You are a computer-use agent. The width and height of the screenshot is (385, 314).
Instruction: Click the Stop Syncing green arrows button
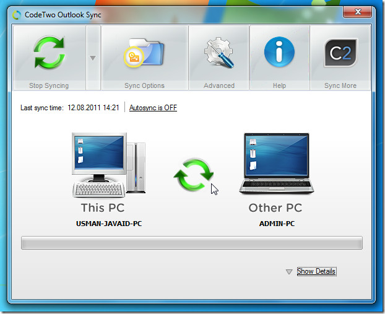(50, 58)
